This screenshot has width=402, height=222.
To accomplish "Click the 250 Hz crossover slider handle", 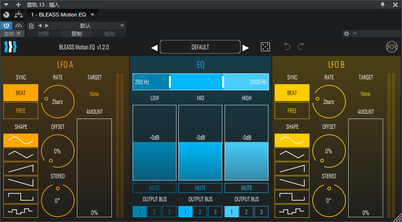I will (170, 82).
